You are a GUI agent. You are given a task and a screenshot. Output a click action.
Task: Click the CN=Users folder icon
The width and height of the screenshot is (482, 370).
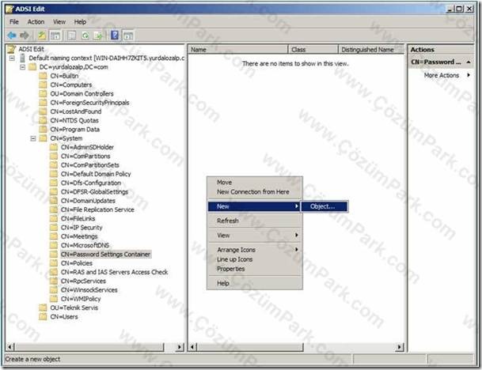(43, 316)
